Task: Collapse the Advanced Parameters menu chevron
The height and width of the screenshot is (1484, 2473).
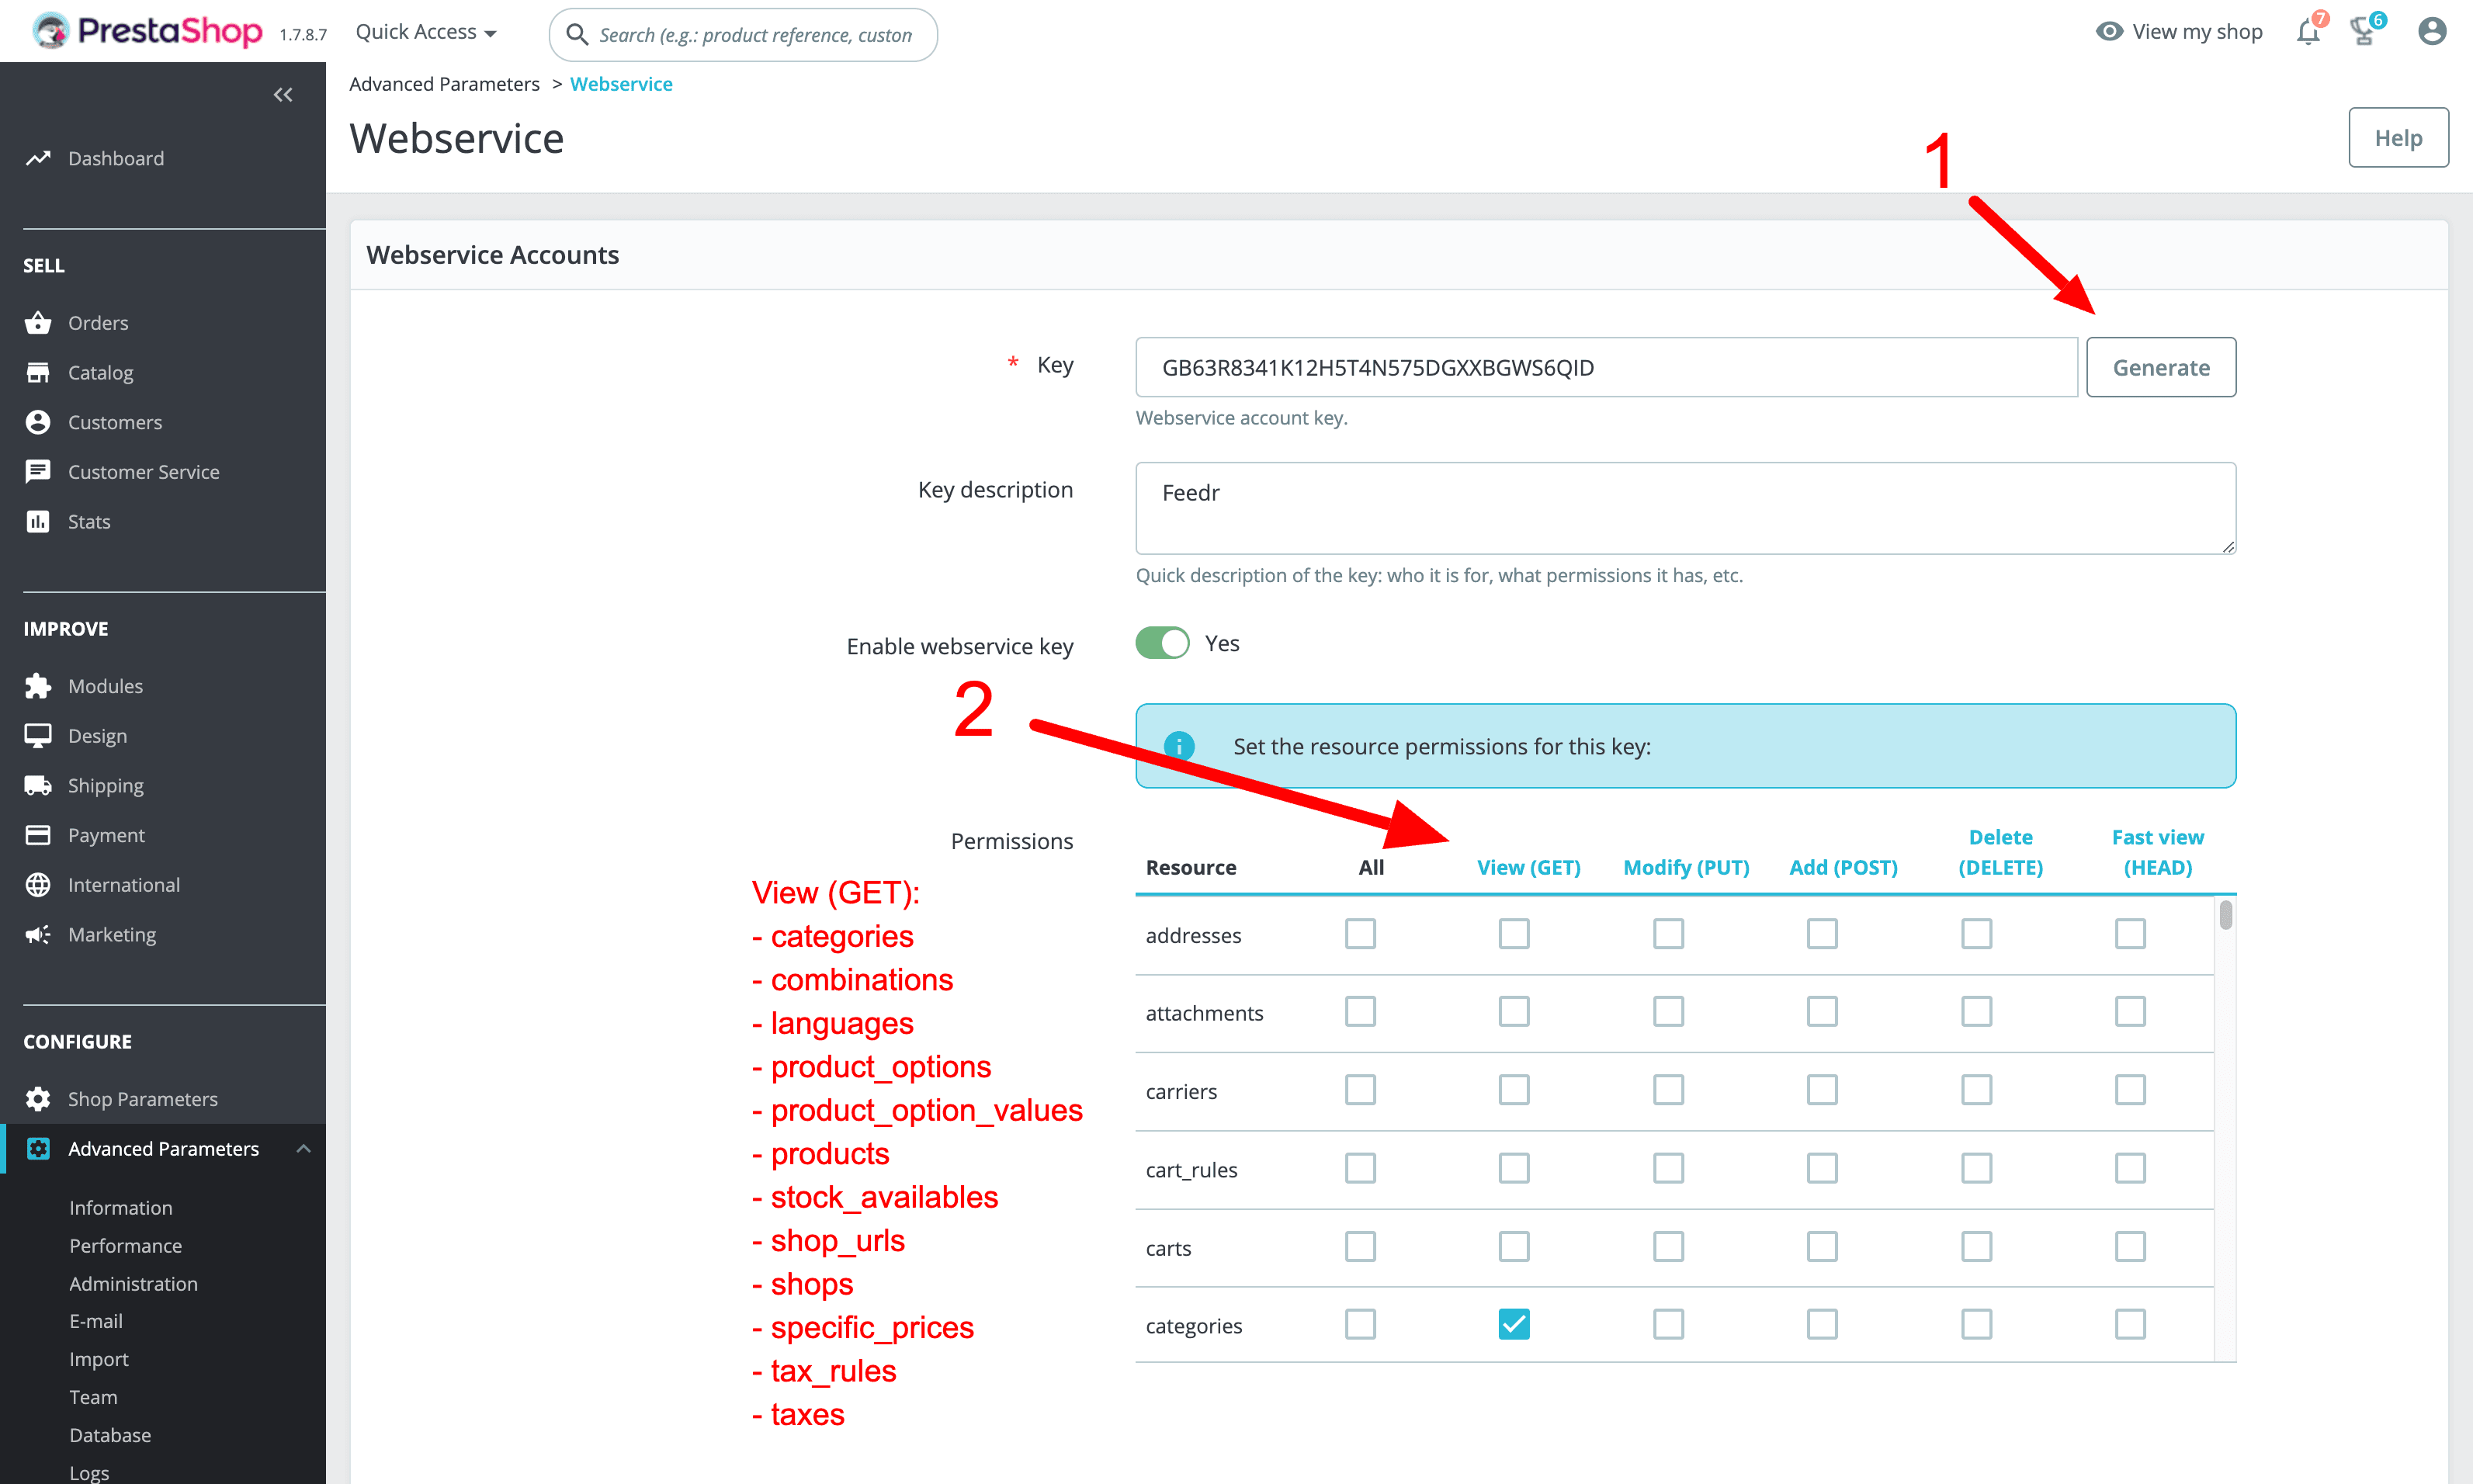Action: [x=304, y=1149]
